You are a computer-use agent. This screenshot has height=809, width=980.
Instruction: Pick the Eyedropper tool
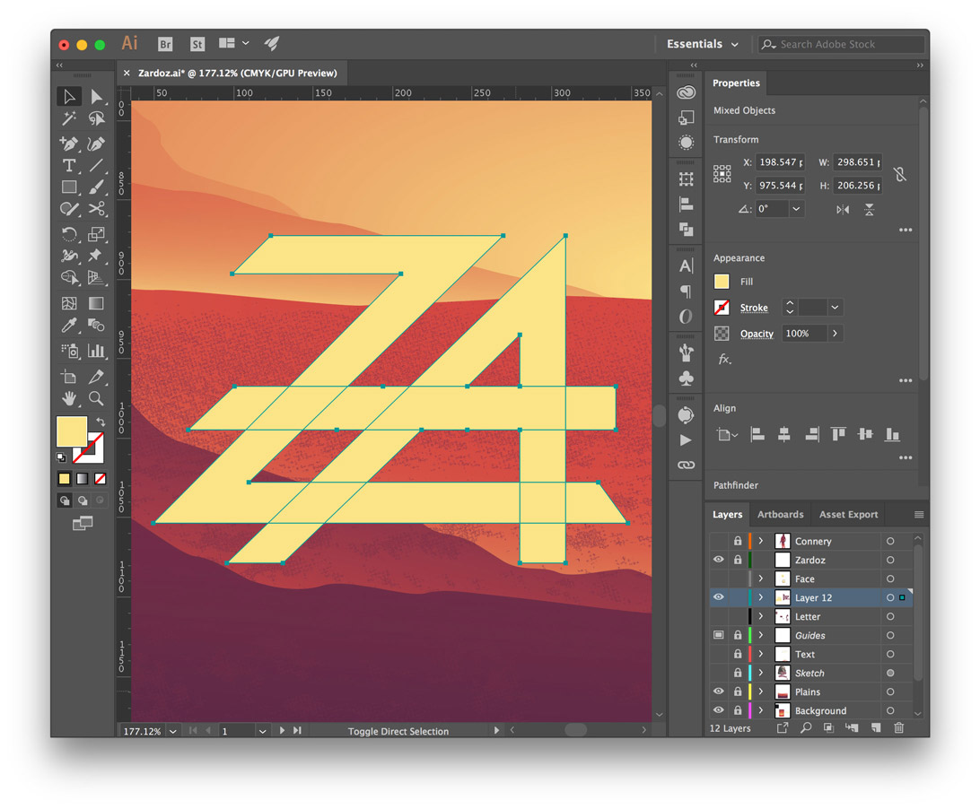coord(69,325)
